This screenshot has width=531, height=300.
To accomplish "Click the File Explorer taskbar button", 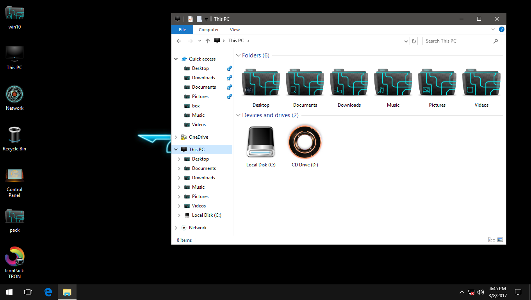I will tap(67, 292).
